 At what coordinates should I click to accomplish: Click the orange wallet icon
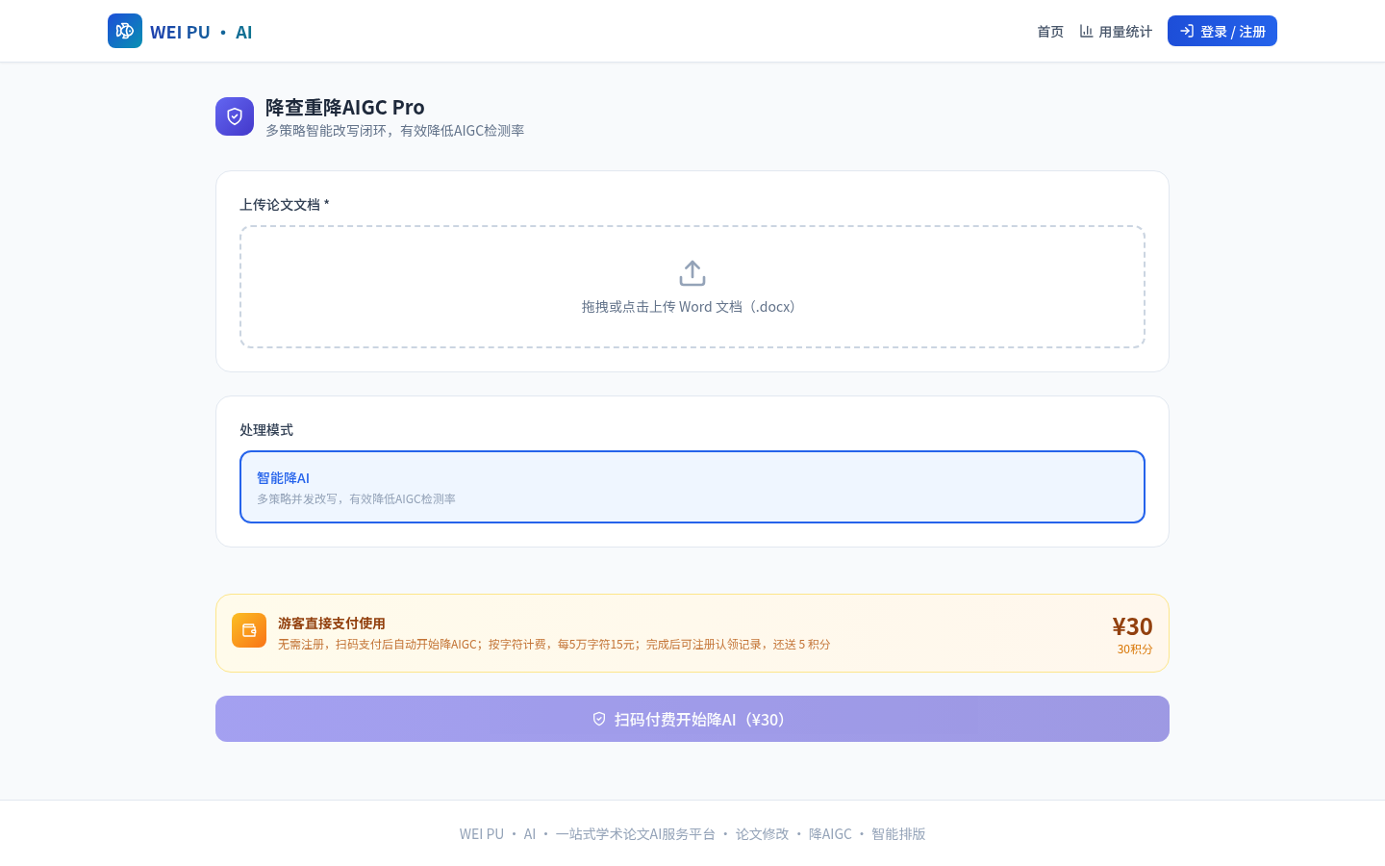(249, 630)
